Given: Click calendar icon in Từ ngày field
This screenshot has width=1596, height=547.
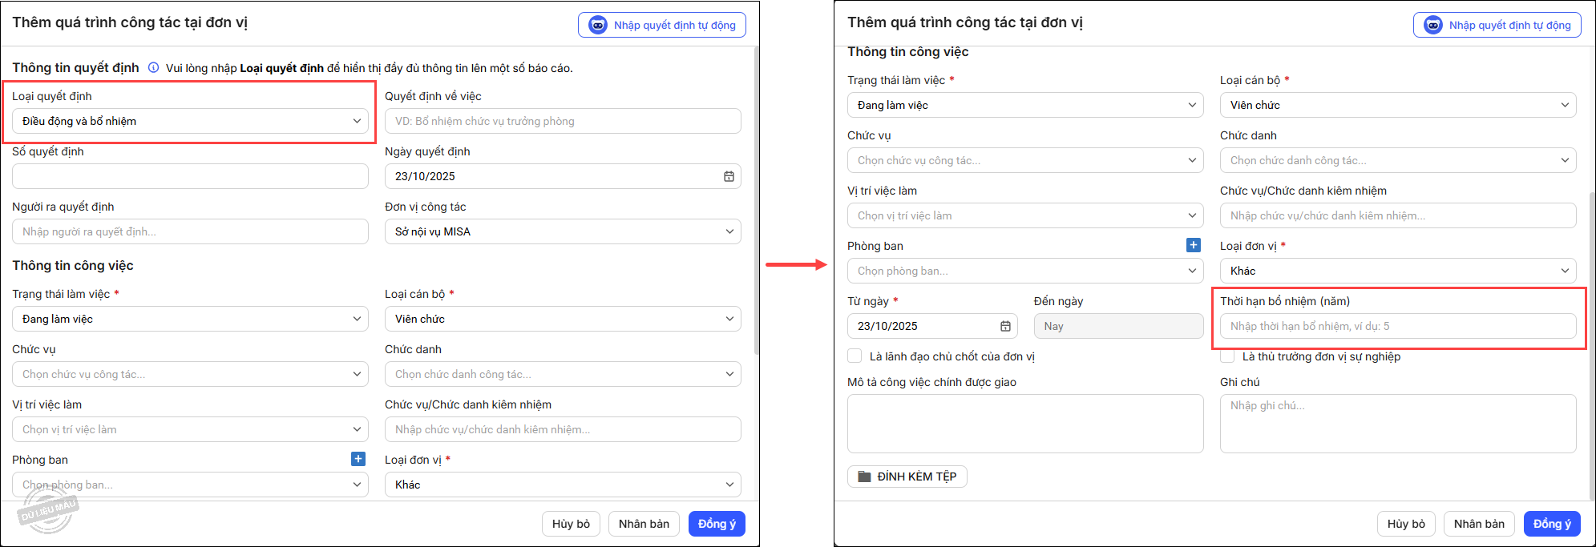Looking at the screenshot, I should pyautogui.click(x=1005, y=326).
